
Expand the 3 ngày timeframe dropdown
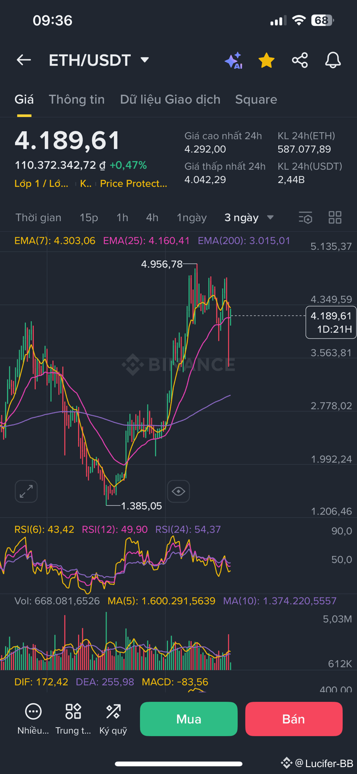pyautogui.click(x=249, y=218)
